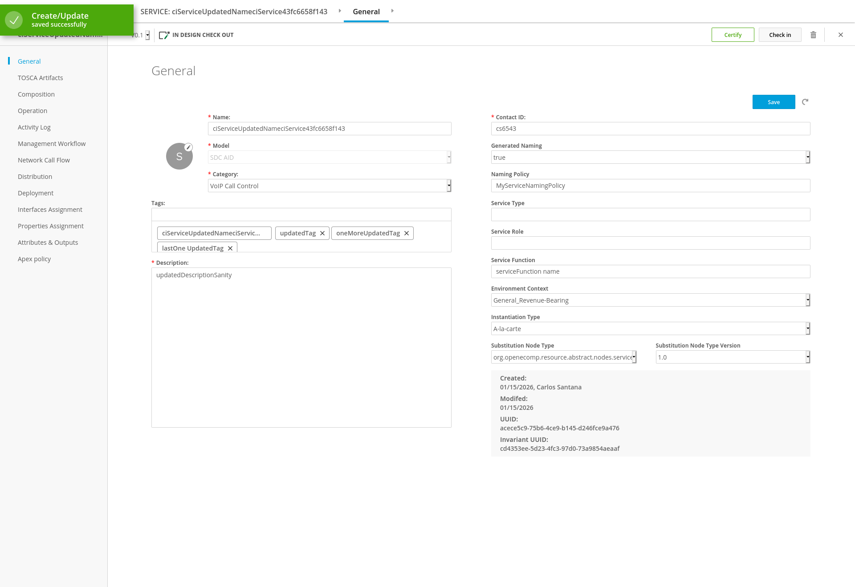The width and height of the screenshot is (855, 587).
Task: Open the Substitution Node Type Version dropdown
Action: (733, 357)
